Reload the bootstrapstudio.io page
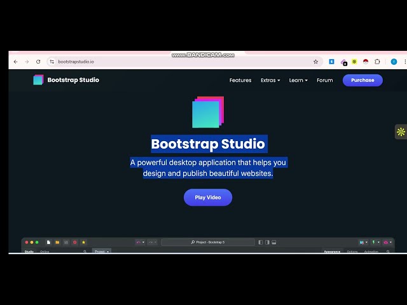The height and width of the screenshot is (305, 407). pos(38,62)
